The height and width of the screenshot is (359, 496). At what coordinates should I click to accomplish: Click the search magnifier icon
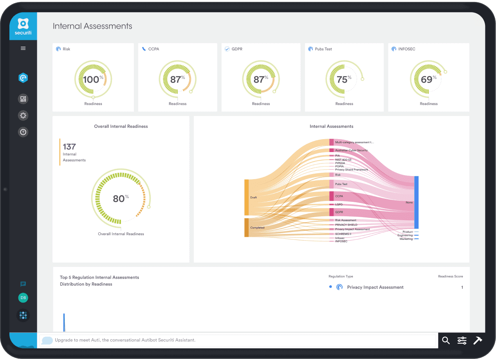tap(446, 340)
